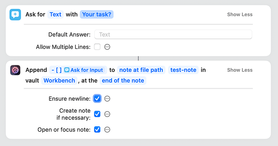The image size is (278, 146).
Task: Edit the test-note file path parameter
Action: (x=183, y=70)
